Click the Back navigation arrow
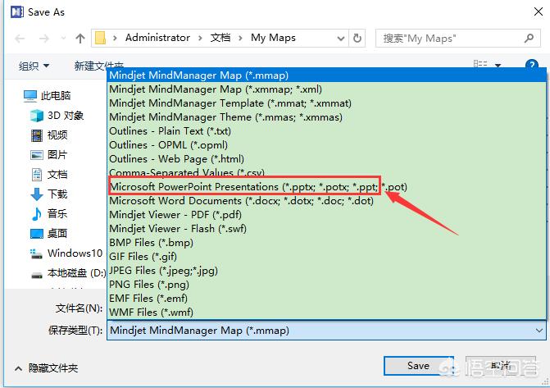The width and height of the screenshot is (550, 388). pyautogui.click(x=20, y=39)
